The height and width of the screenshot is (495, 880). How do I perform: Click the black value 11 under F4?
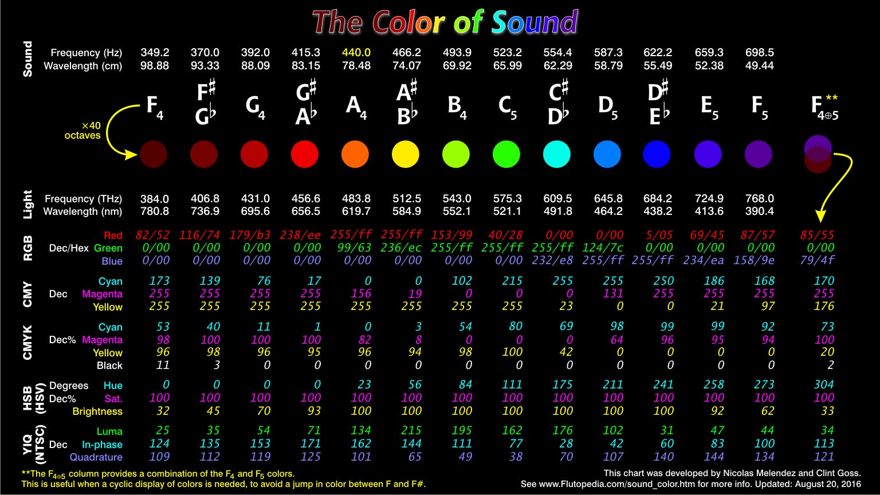pyautogui.click(x=163, y=365)
